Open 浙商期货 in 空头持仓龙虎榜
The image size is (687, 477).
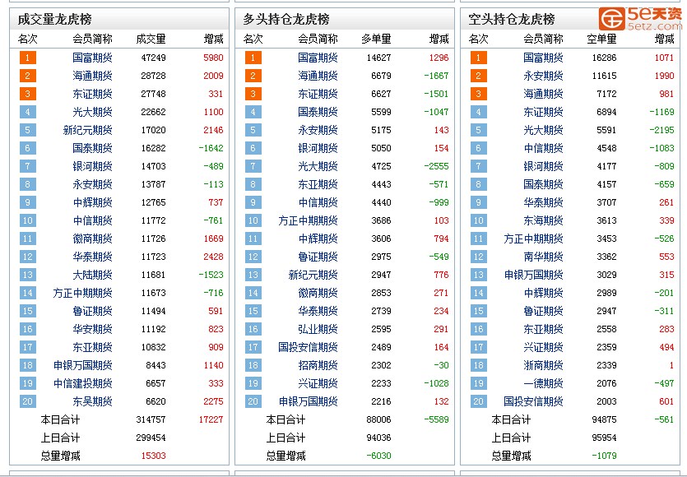coord(543,365)
